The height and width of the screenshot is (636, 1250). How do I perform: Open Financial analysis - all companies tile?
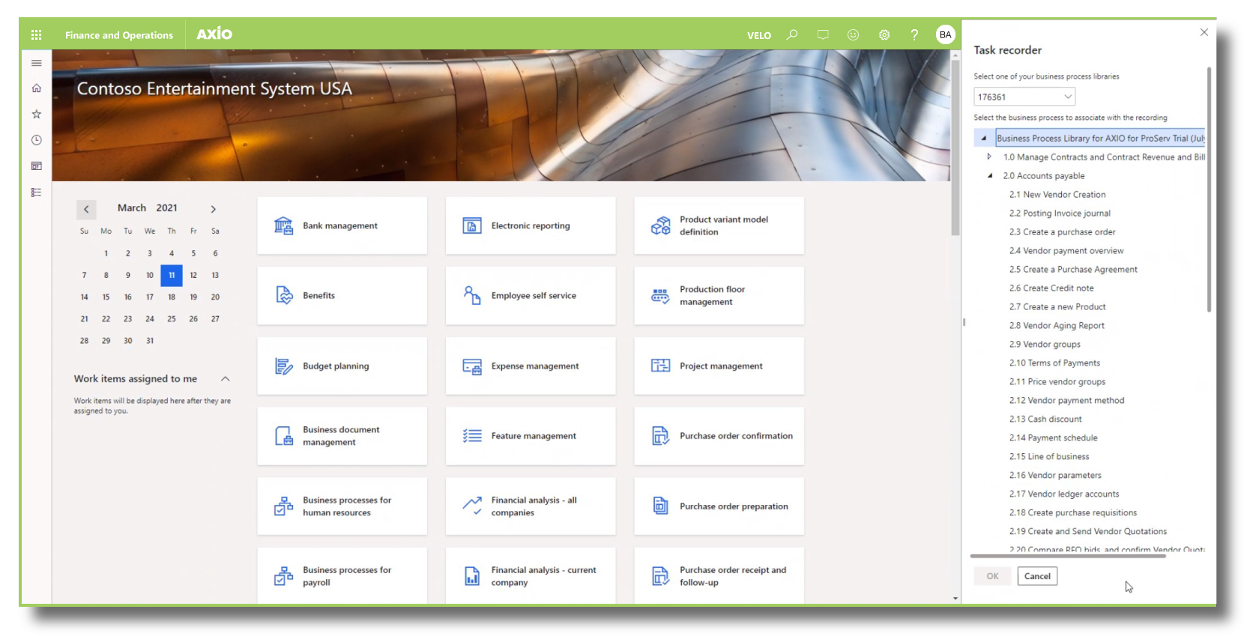point(531,506)
